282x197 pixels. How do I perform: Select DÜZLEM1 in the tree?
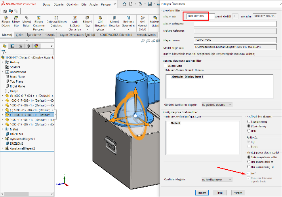tap(16, 134)
